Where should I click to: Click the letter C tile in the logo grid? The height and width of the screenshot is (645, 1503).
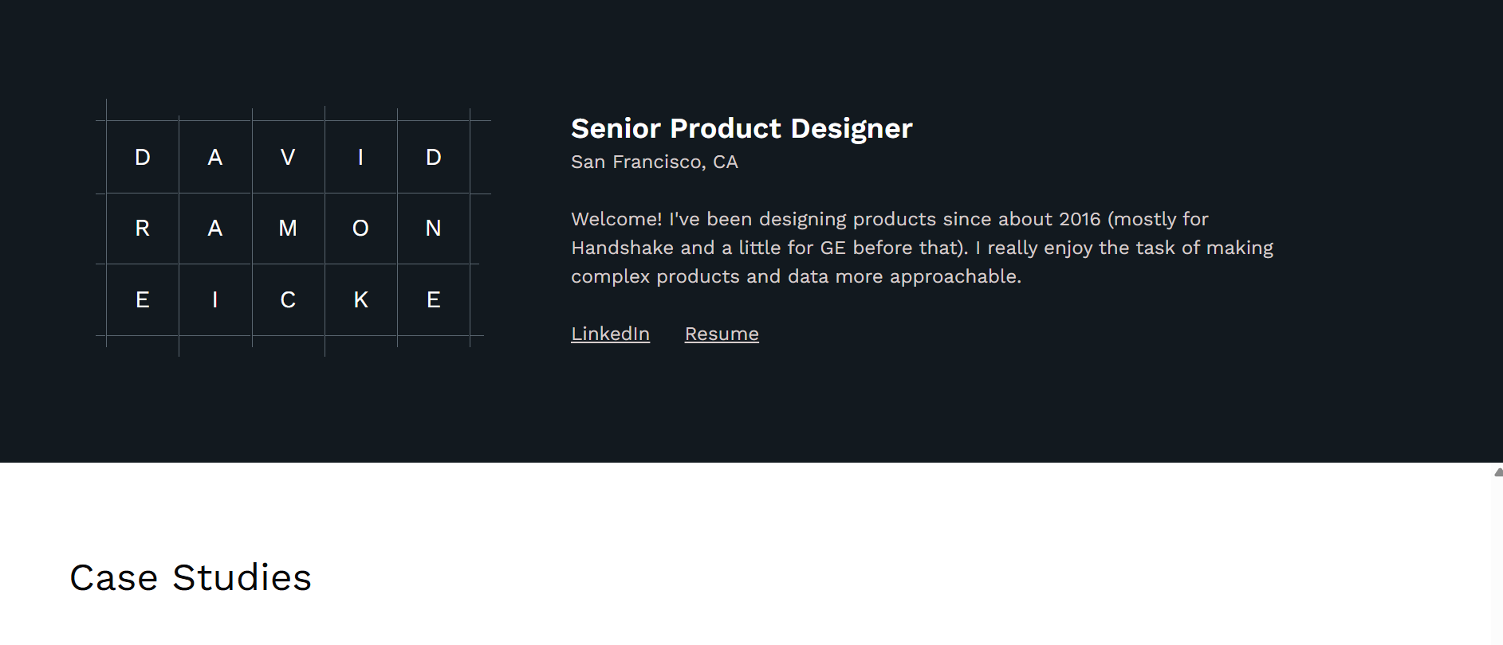click(288, 299)
